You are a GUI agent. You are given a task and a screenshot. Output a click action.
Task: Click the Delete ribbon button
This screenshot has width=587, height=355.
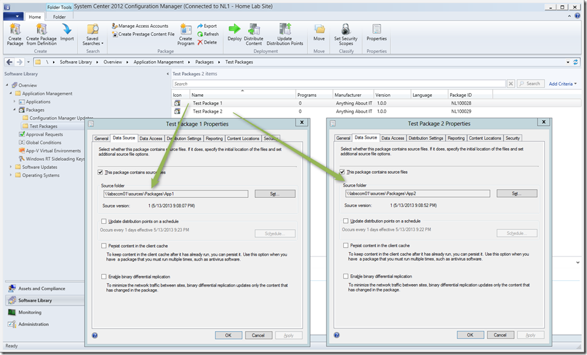click(207, 43)
